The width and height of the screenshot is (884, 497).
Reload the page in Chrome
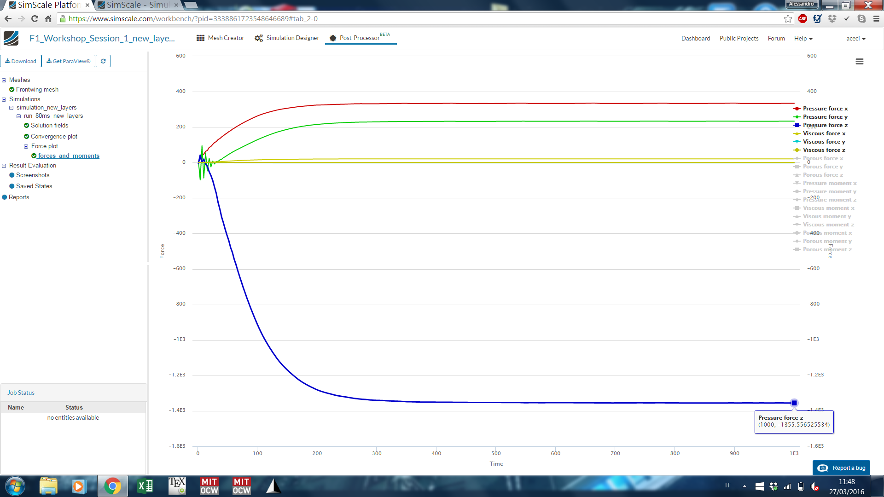35,19
